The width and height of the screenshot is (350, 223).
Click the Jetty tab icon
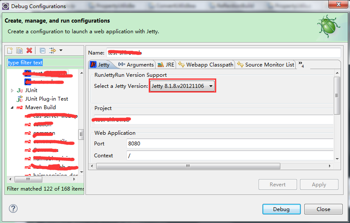pos(93,65)
